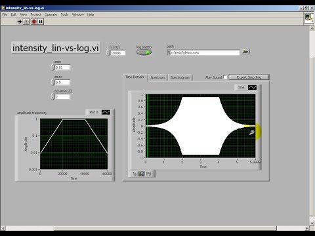
Task: Click the red Abort Execution button
Action: coord(34,22)
